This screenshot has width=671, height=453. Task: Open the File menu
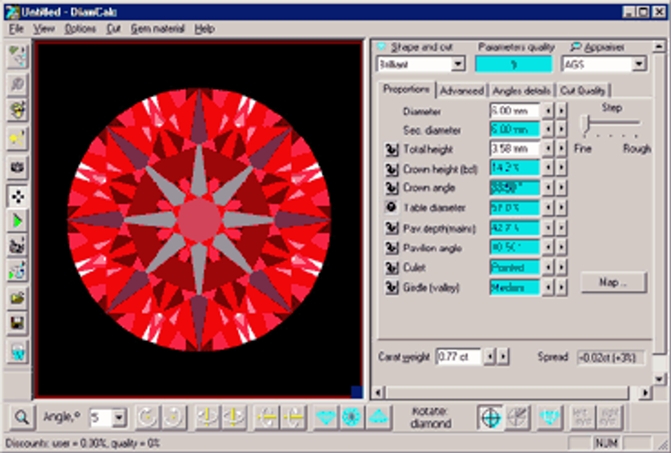tap(16, 29)
